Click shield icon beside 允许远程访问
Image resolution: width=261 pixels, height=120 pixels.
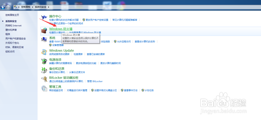[x=115, y=42]
